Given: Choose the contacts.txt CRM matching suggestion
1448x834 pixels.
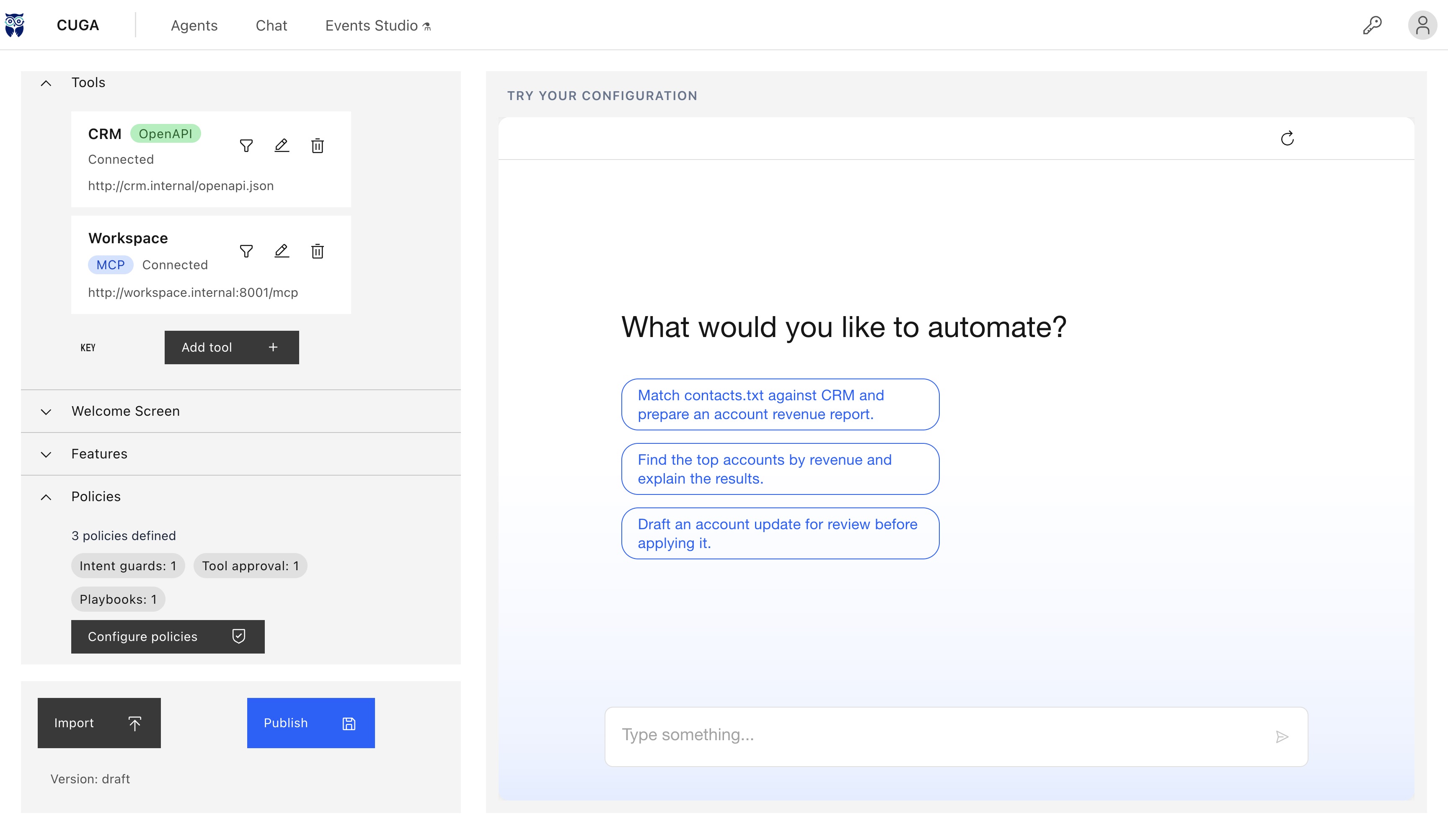Looking at the screenshot, I should tap(780, 404).
